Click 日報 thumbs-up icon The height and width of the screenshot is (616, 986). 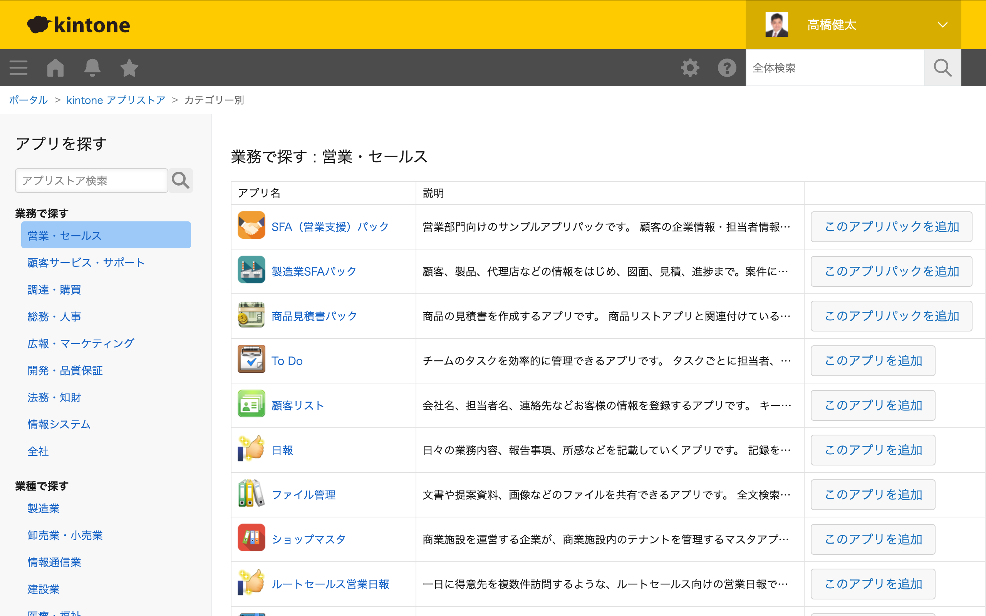point(252,448)
